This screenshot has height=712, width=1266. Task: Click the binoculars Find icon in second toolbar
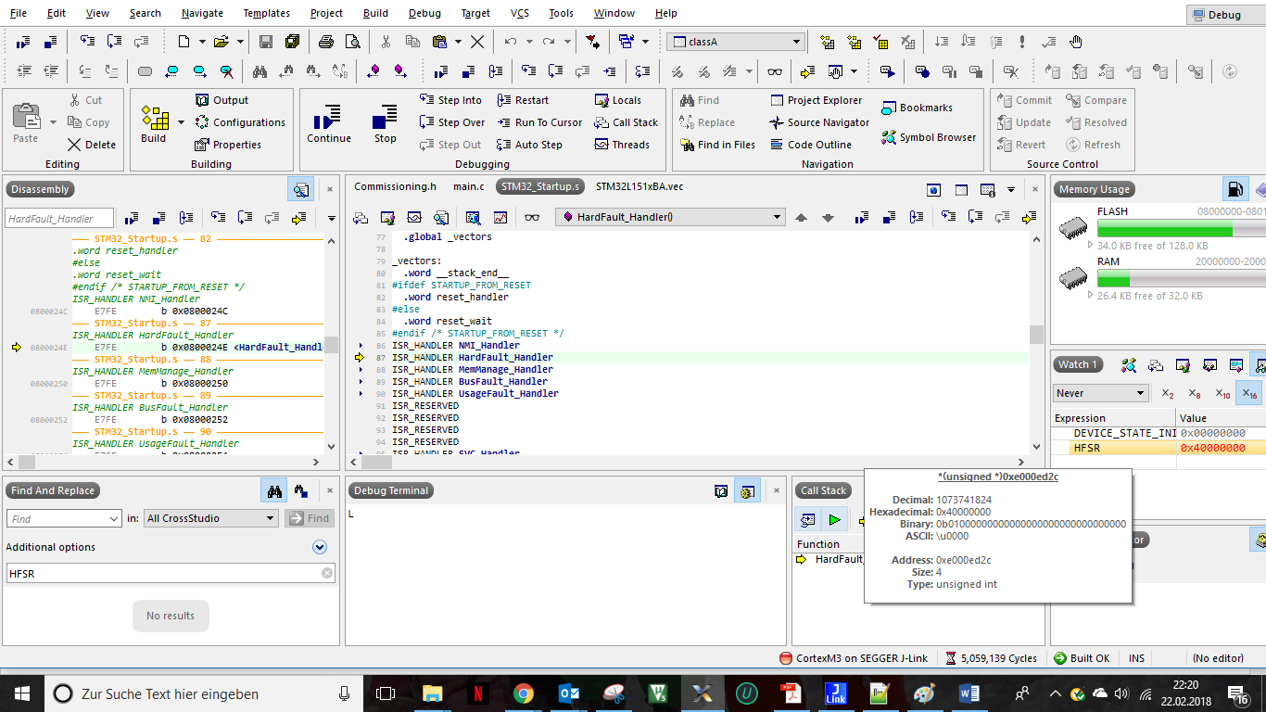(260, 71)
